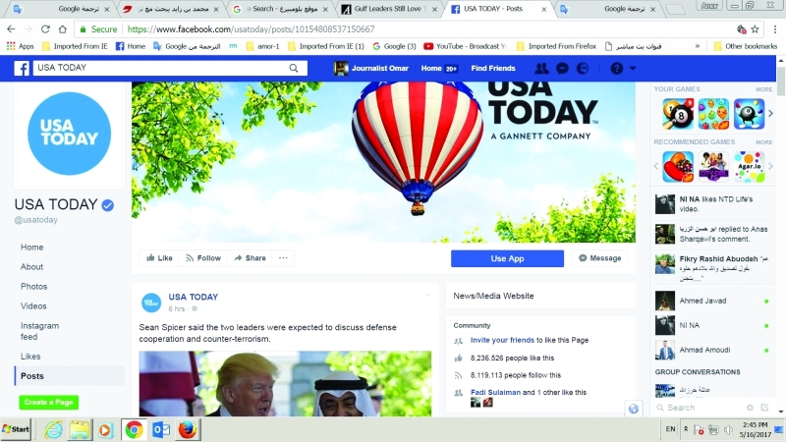Image resolution: width=786 pixels, height=442 pixels.
Task: Open the three-dots more options menu
Action: click(283, 258)
